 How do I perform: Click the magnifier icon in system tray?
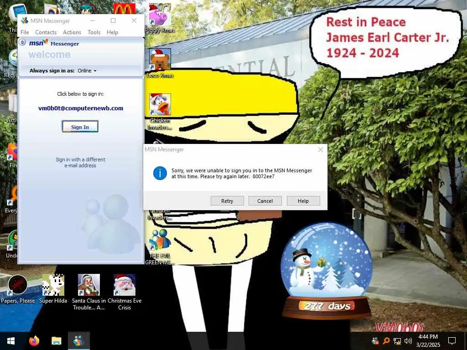coord(386,341)
